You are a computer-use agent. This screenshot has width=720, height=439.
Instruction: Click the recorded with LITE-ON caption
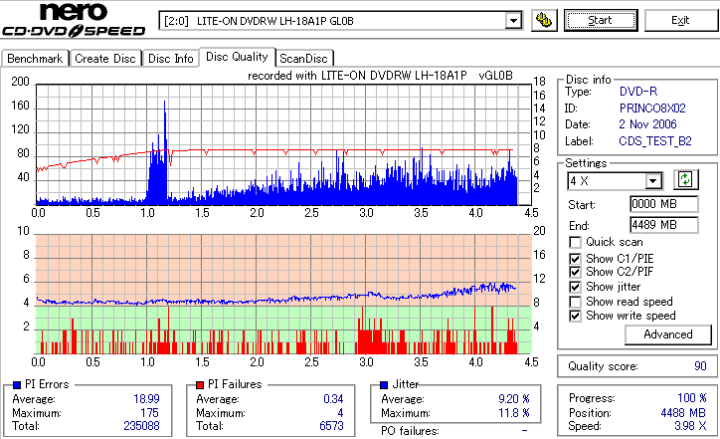click(380, 76)
